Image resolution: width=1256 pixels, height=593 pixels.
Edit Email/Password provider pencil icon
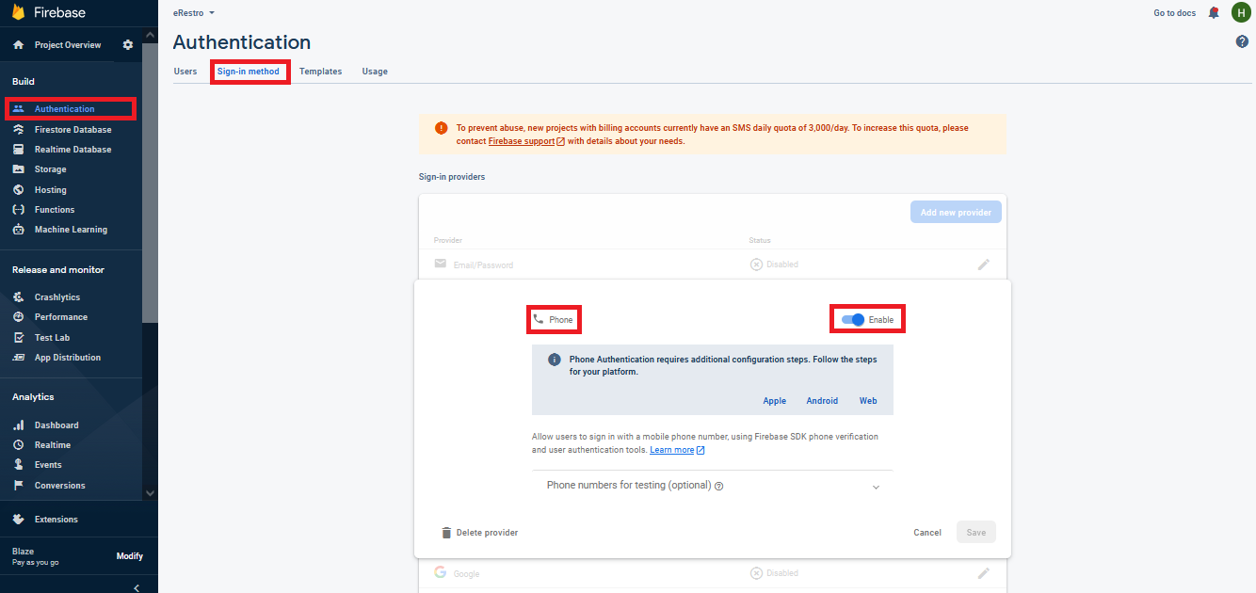(x=984, y=264)
